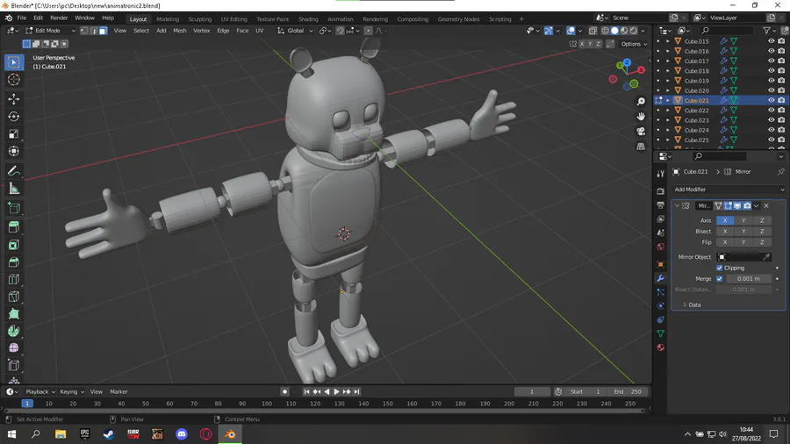
Task: Select the Measure tool
Action: coord(13,189)
